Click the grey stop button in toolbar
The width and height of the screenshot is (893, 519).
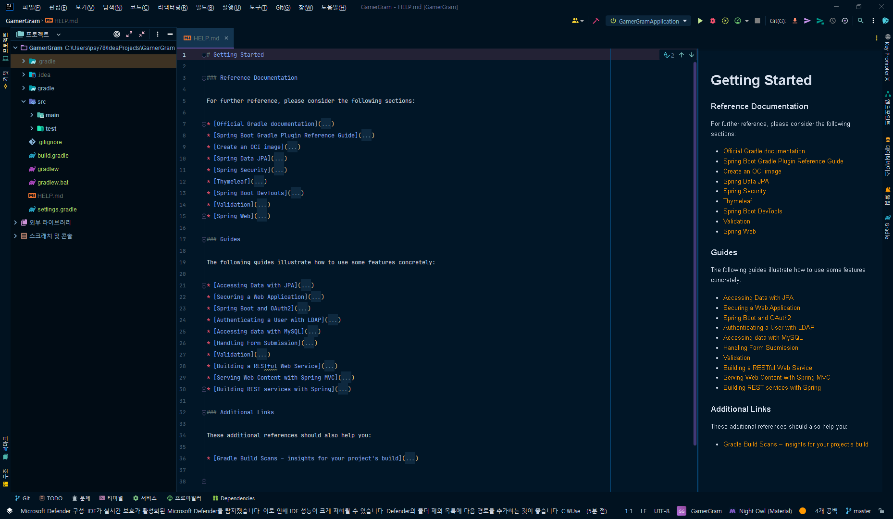pos(757,21)
